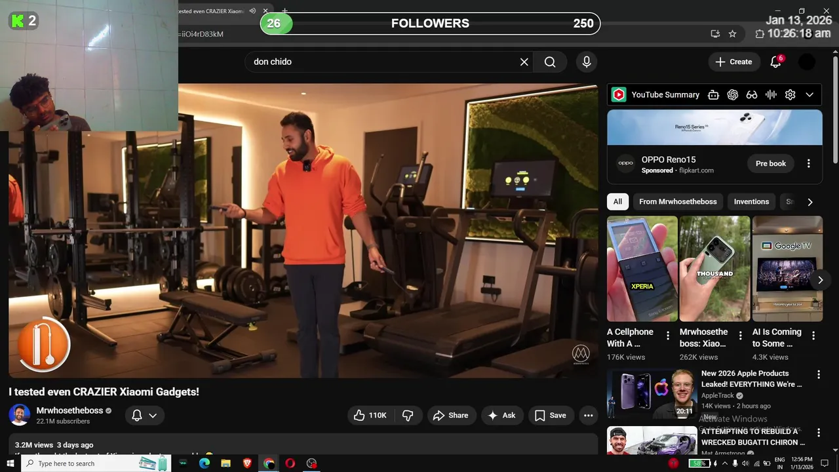Screen dimensions: 839x472
Task: Open options for A Cellphone With A short
Action: coord(668,336)
